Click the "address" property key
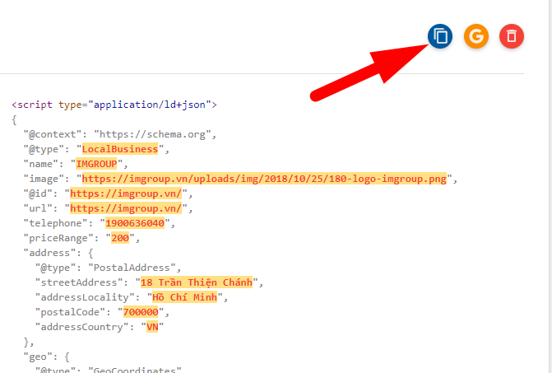Image resolution: width=552 pixels, height=373 pixels. (x=48, y=253)
